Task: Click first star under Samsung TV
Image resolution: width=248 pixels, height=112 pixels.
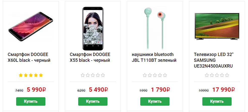Action: (x=207, y=75)
